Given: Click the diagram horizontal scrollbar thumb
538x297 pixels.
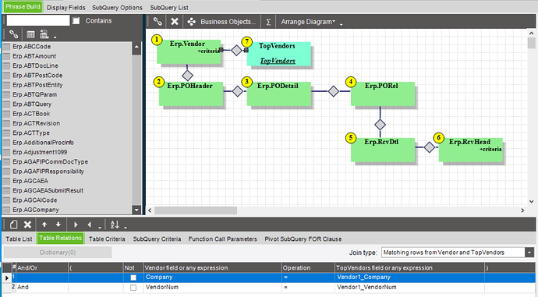Looking at the screenshot, I should 196,210.
